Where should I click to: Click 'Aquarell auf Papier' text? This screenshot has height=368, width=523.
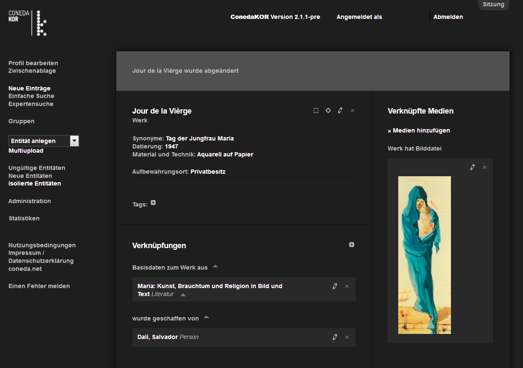click(x=225, y=154)
